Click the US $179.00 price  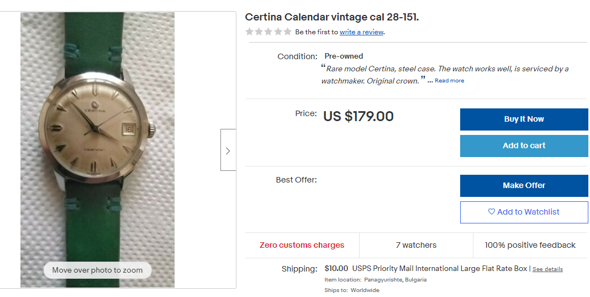[x=358, y=116]
